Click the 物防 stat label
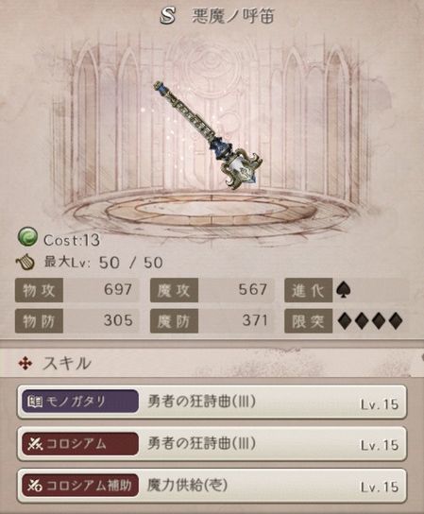This screenshot has height=514, width=424. pyautogui.click(x=39, y=321)
